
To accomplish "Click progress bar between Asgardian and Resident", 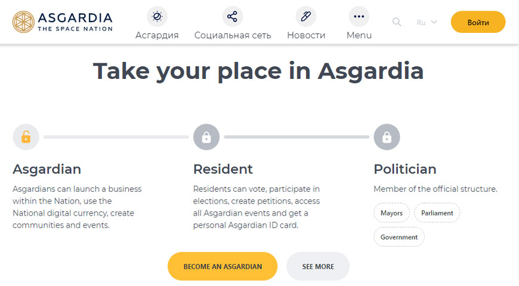I will (116, 137).
